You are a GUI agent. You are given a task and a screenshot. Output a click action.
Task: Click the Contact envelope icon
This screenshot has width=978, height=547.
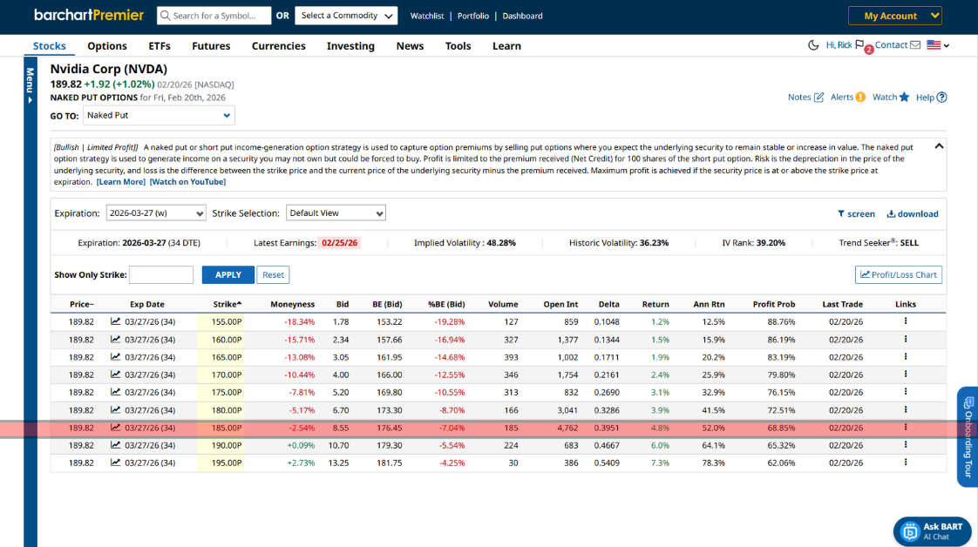click(915, 45)
